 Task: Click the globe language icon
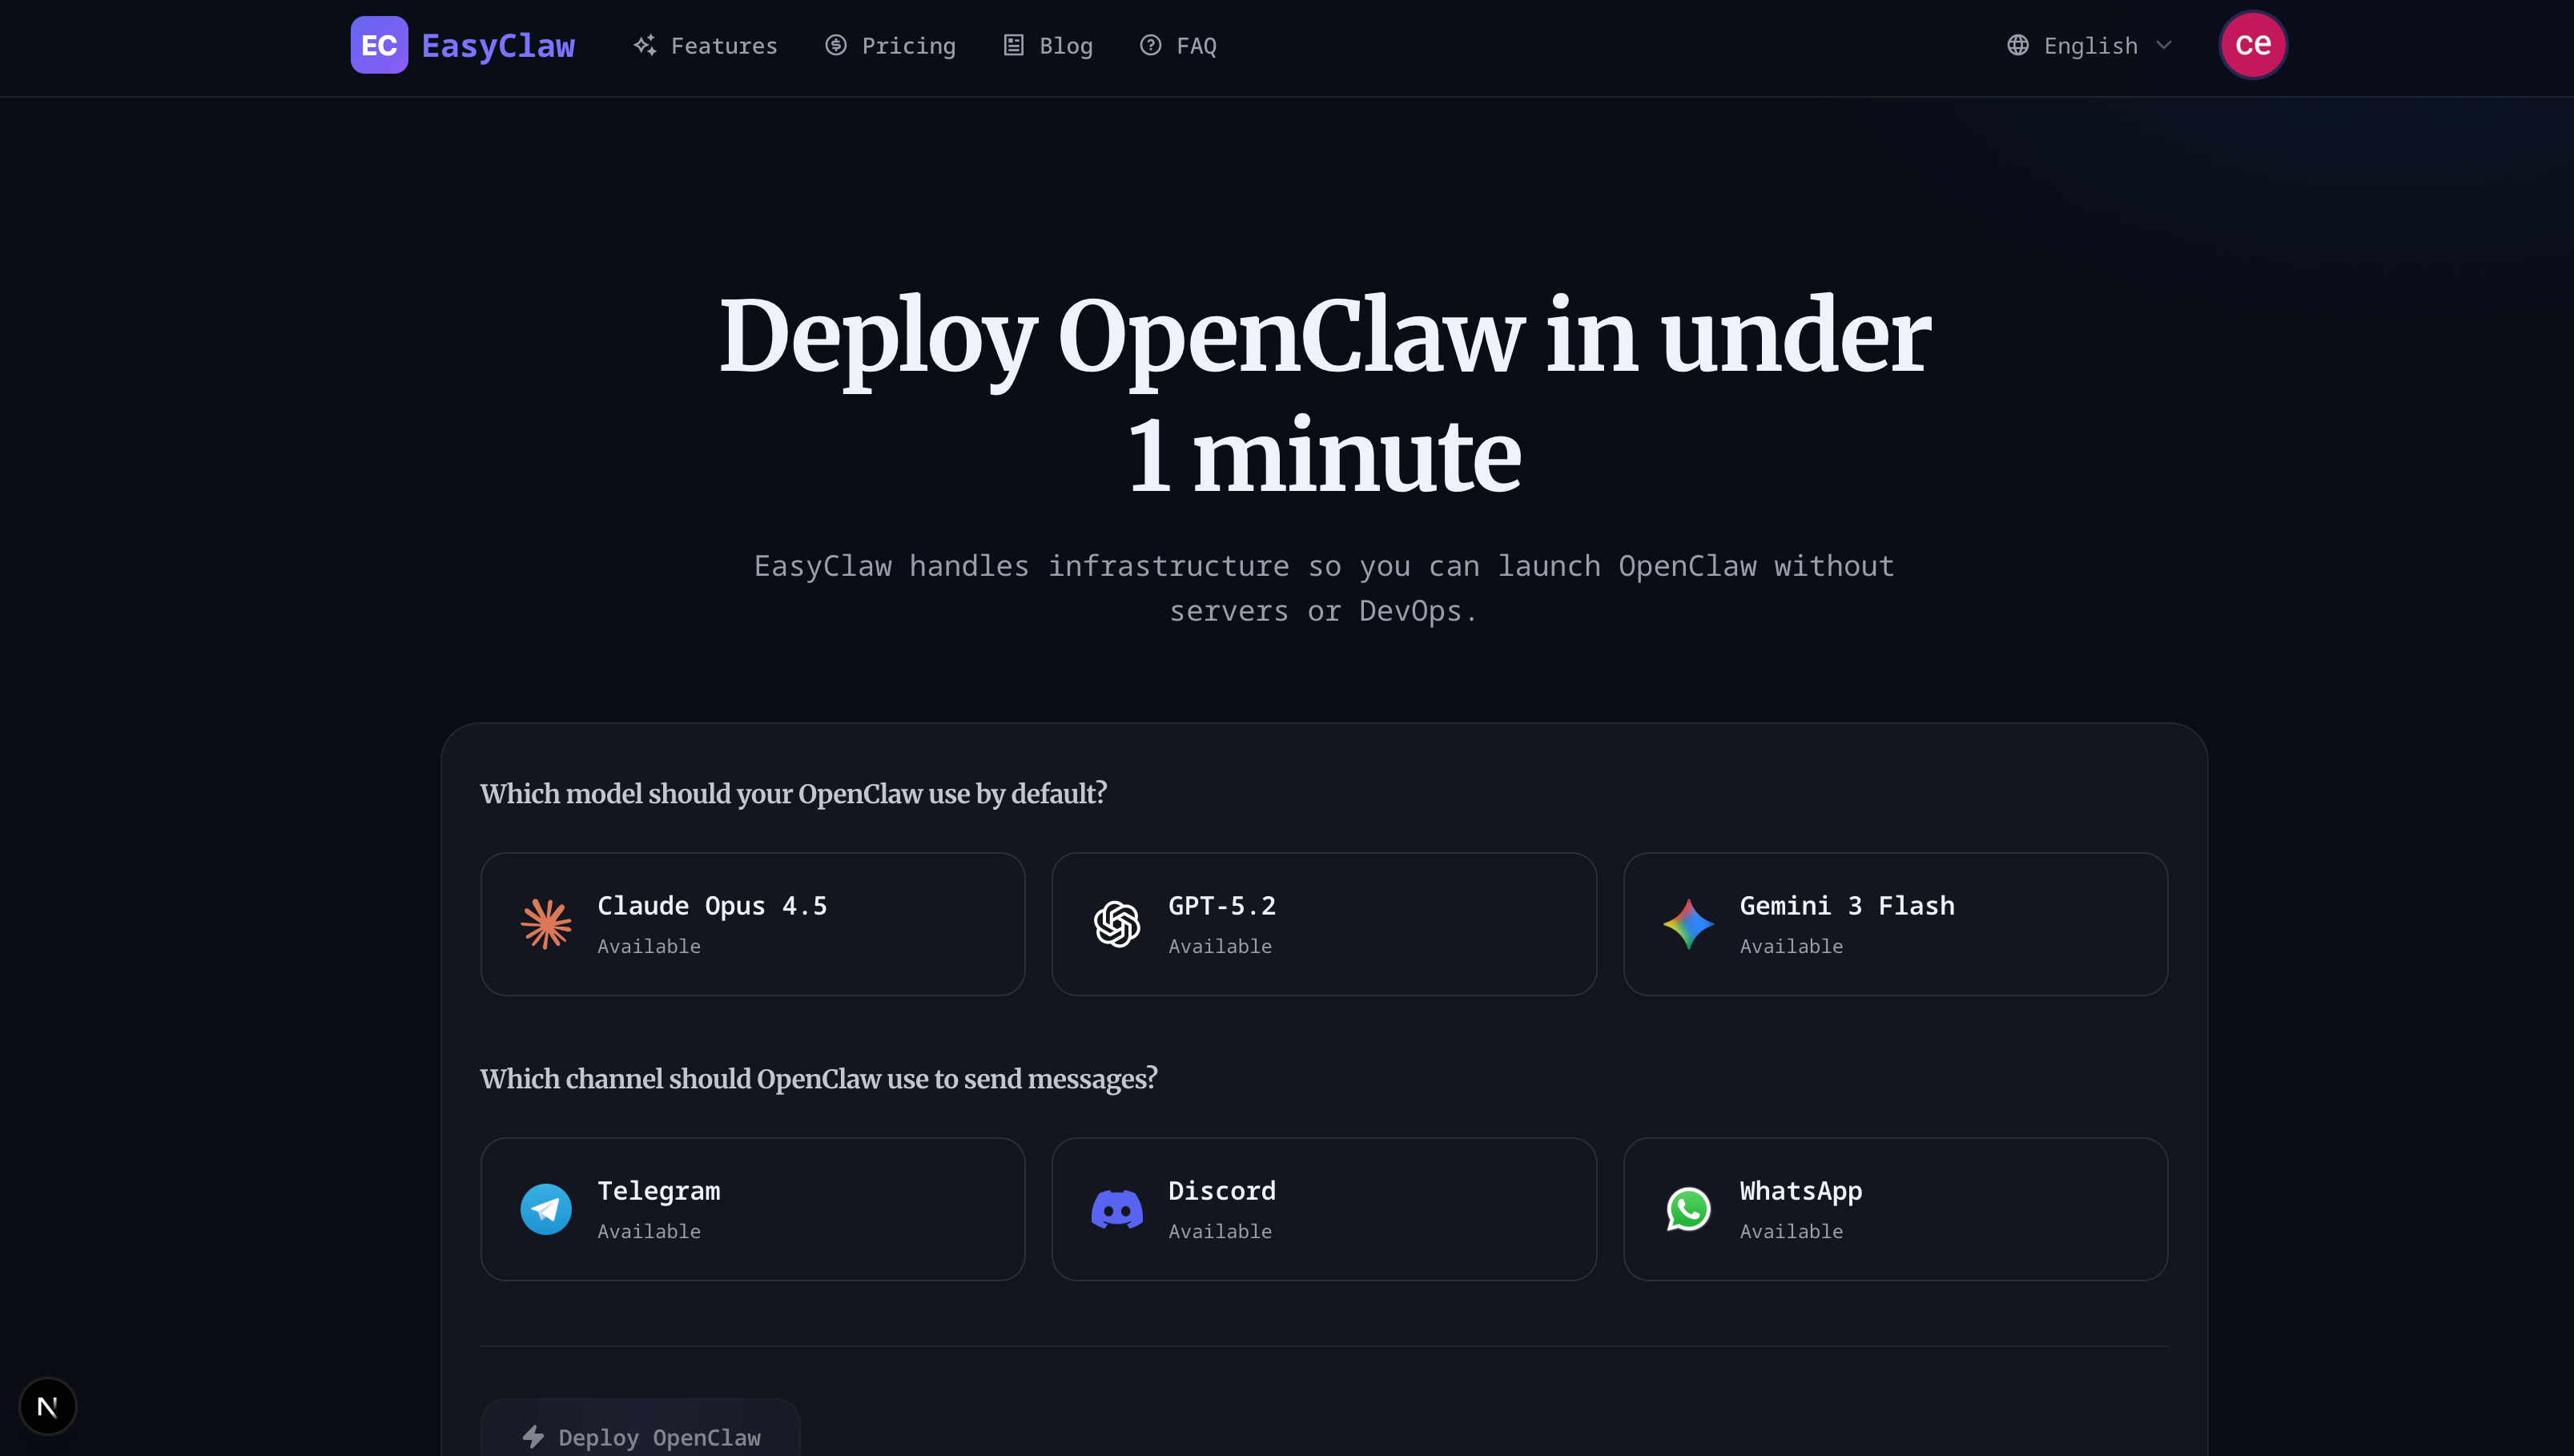pyautogui.click(x=2017, y=45)
